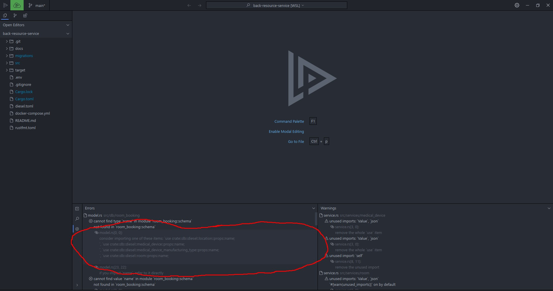Click the back-resource-service [WSL] workspace selector
The width and height of the screenshot is (553, 291).
pos(276,5)
